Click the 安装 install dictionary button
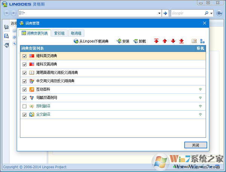The width and height of the screenshot is (226, 172). pos(123,41)
